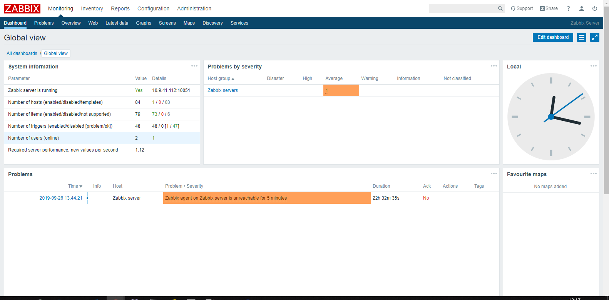The image size is (609, 300).
Task: Click the Zabbix logo
Action: pos(22,8)
